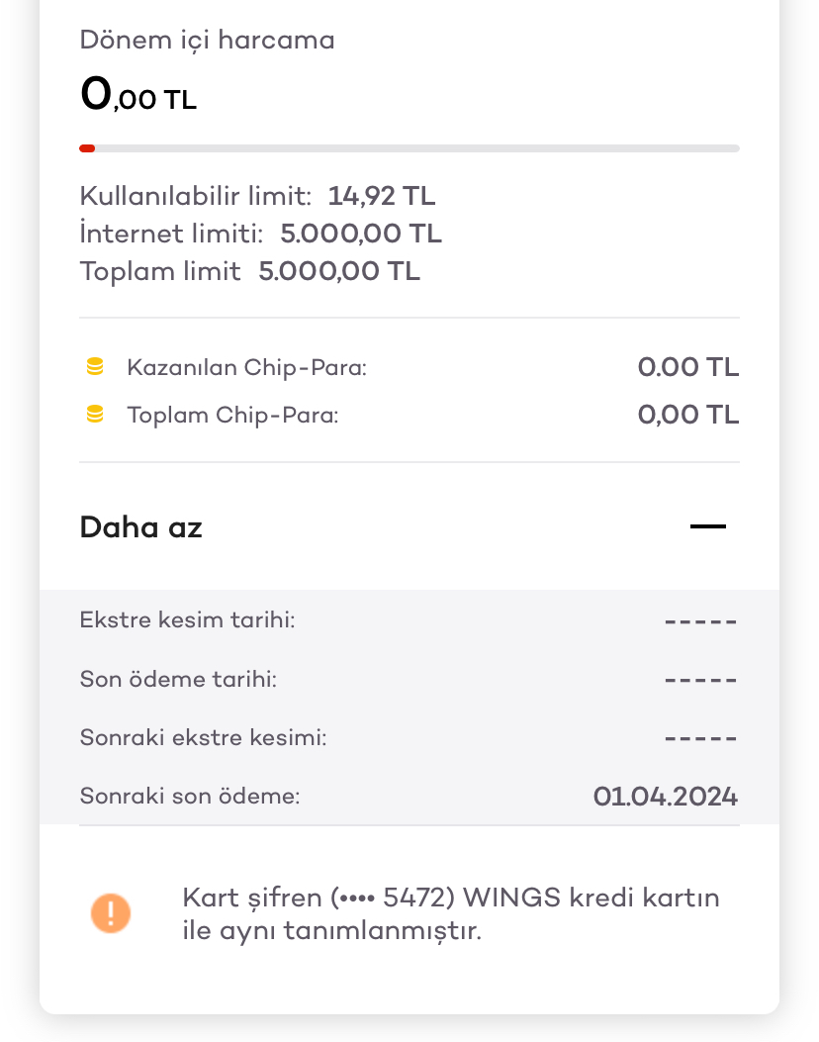Click the "Sonraki son ödeme" label
Image resolution: width=819 pixels, height=1042 pixels.
coord(189,797)
